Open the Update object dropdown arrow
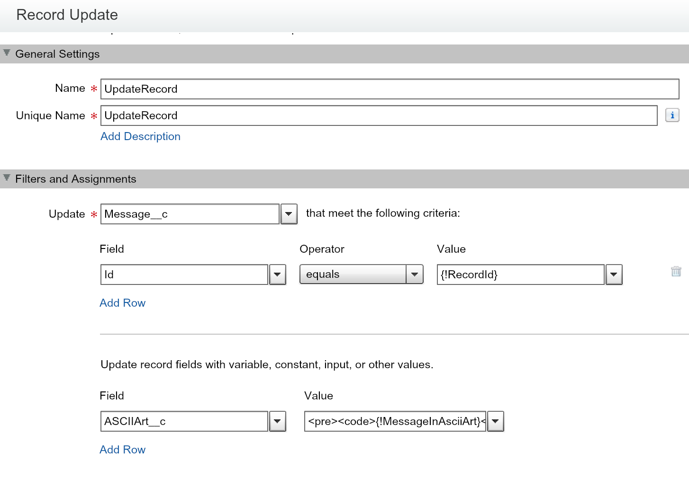Screen dimensions: 689x479 (x=289, y=214)
